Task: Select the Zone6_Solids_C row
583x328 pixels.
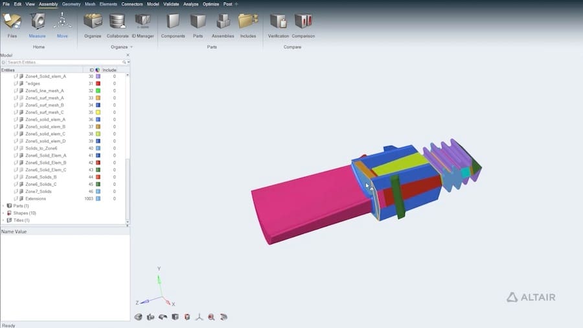Action: pyautogui.click(x=62, y=184)
